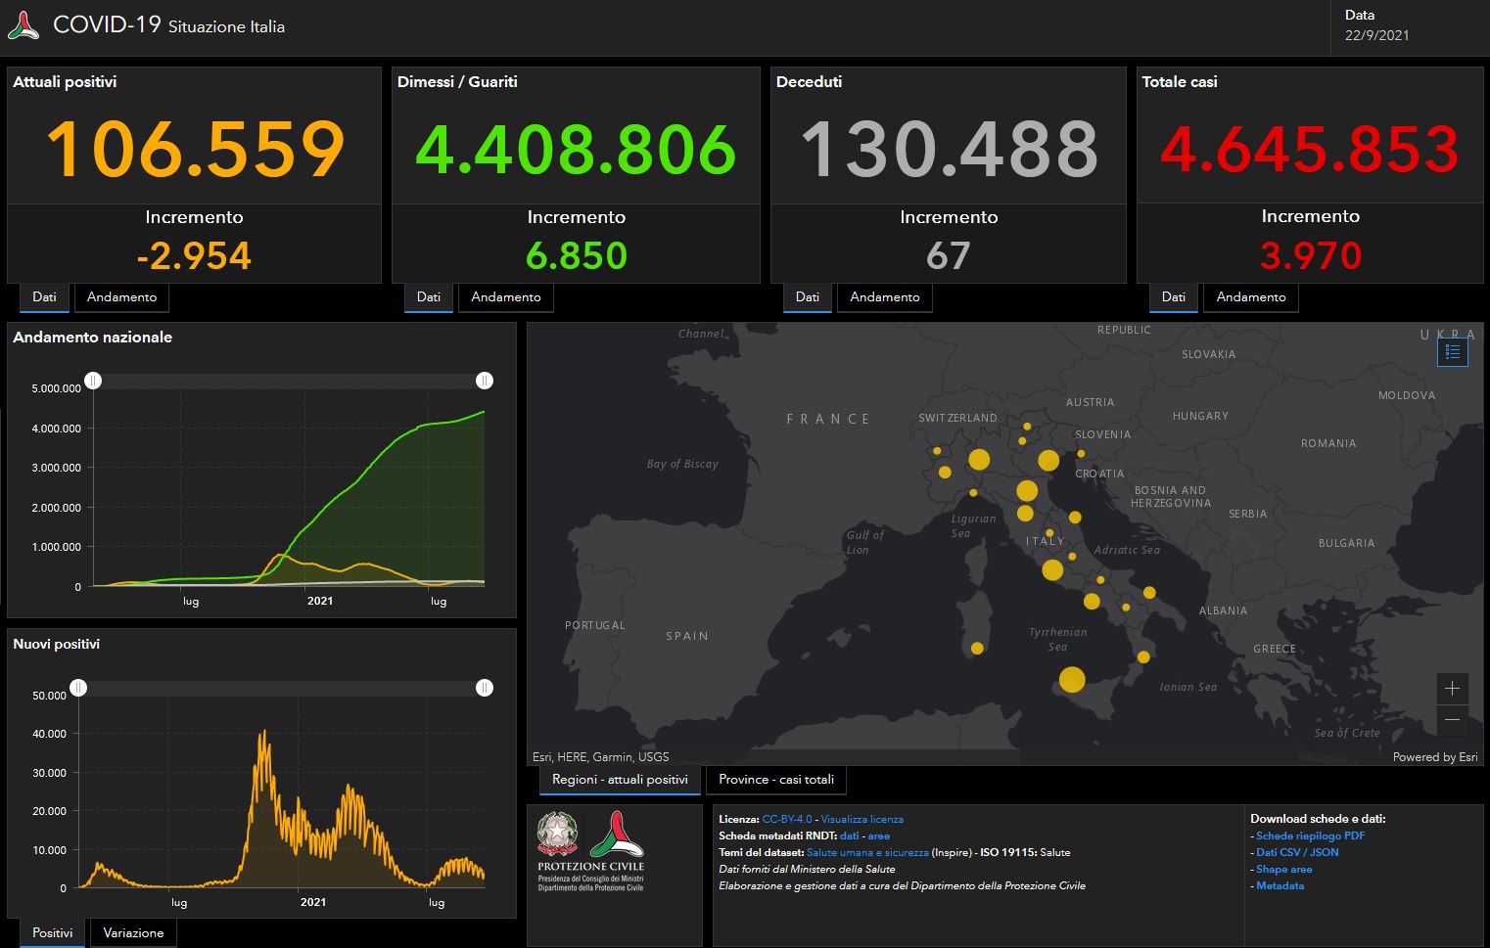
Task: Click the Protezione Civile logo in header
Action: click(23, 26)
